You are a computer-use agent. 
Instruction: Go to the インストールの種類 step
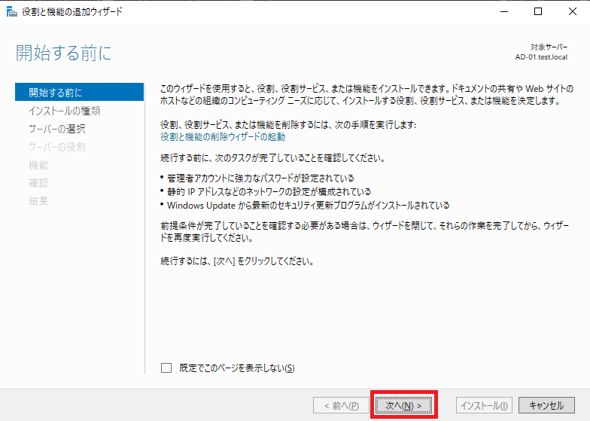pyautogui.click(x=65, y=111)
